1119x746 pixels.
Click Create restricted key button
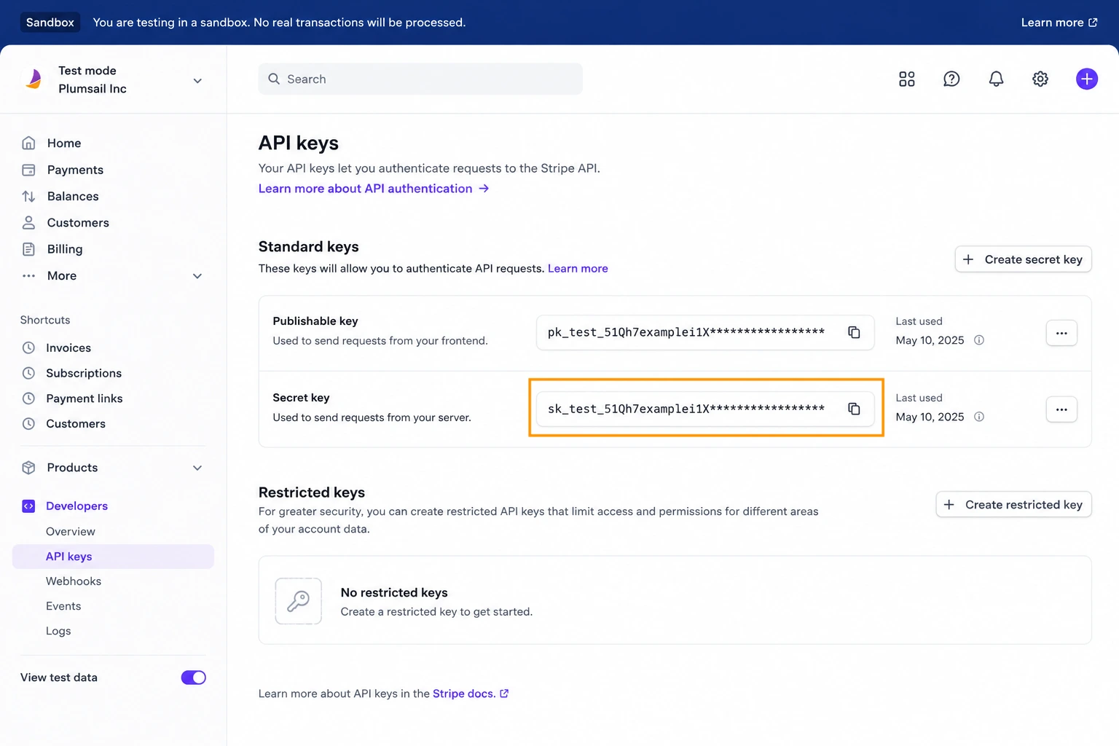point(1013,504)
